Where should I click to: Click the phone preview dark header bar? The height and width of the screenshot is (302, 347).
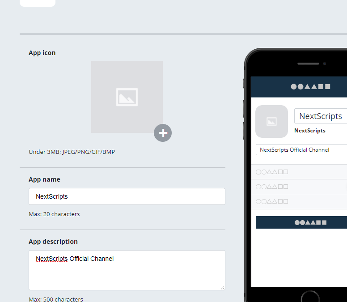[x=299, y=87]
